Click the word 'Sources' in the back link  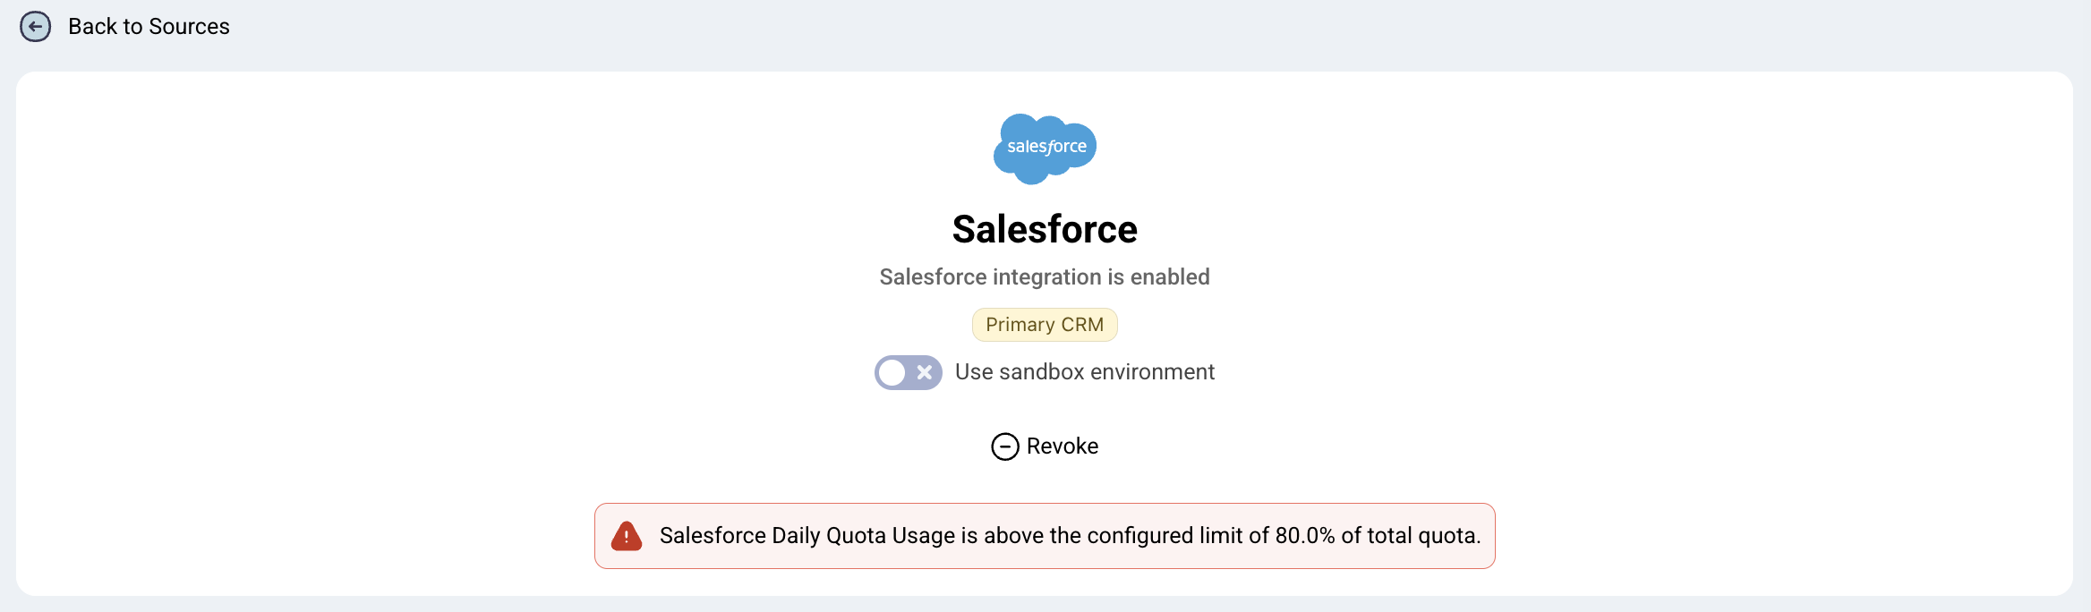pyautogui.click(x=190, y=27)
